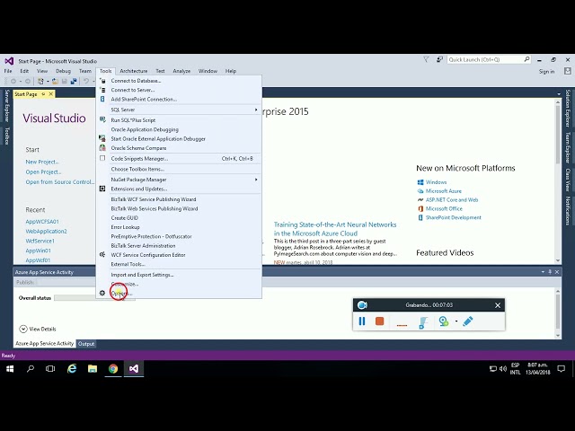The height and width of the screenshot is (431, 575).
Task: Click the Undo toolbar icon
Action: coord(86,81)
